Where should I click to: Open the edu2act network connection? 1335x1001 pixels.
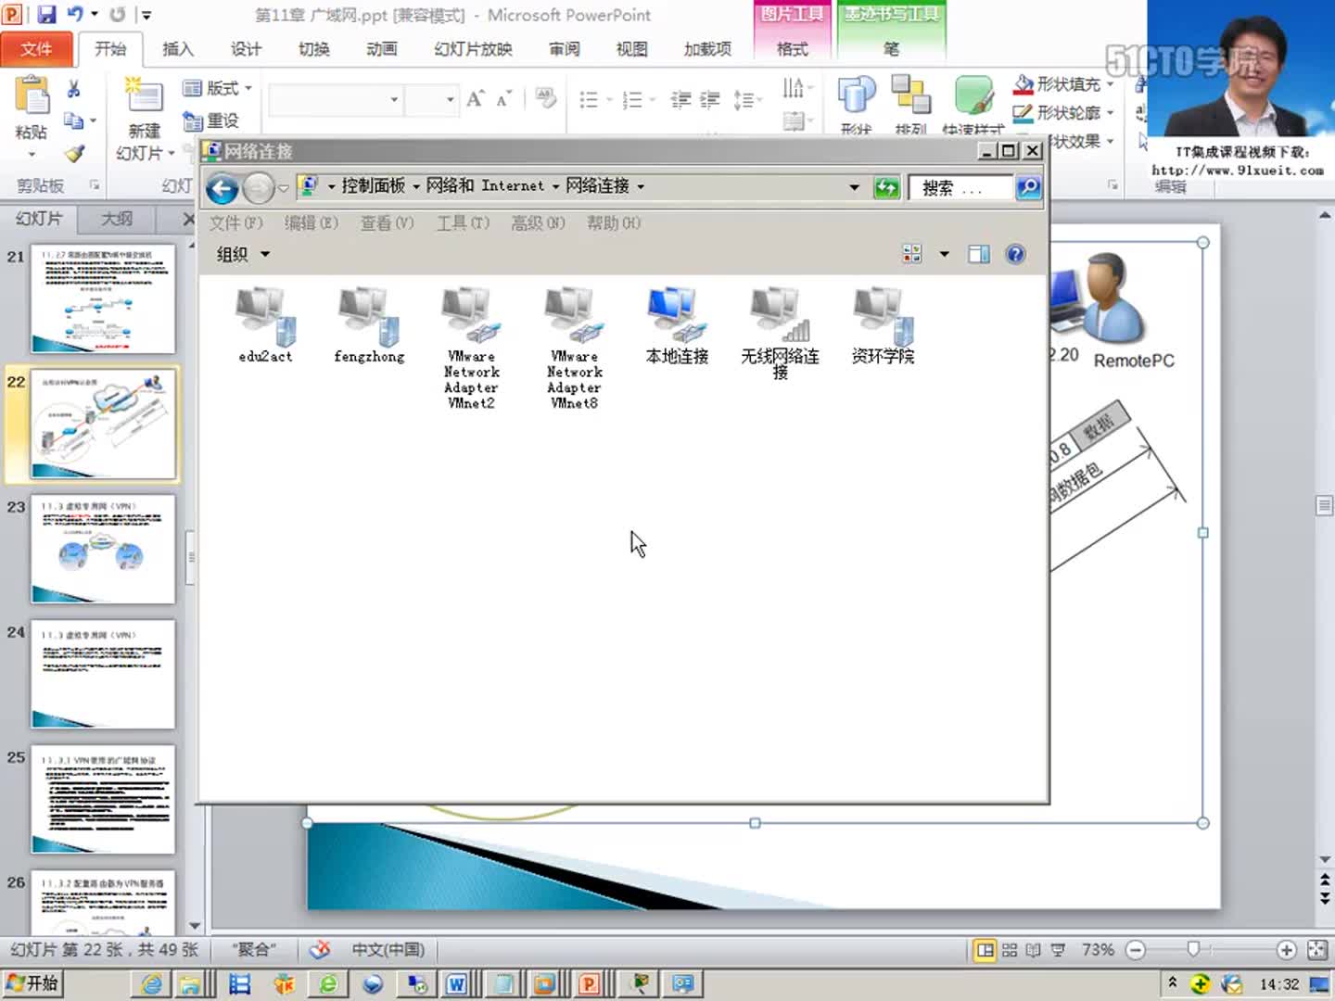point(265,324)
